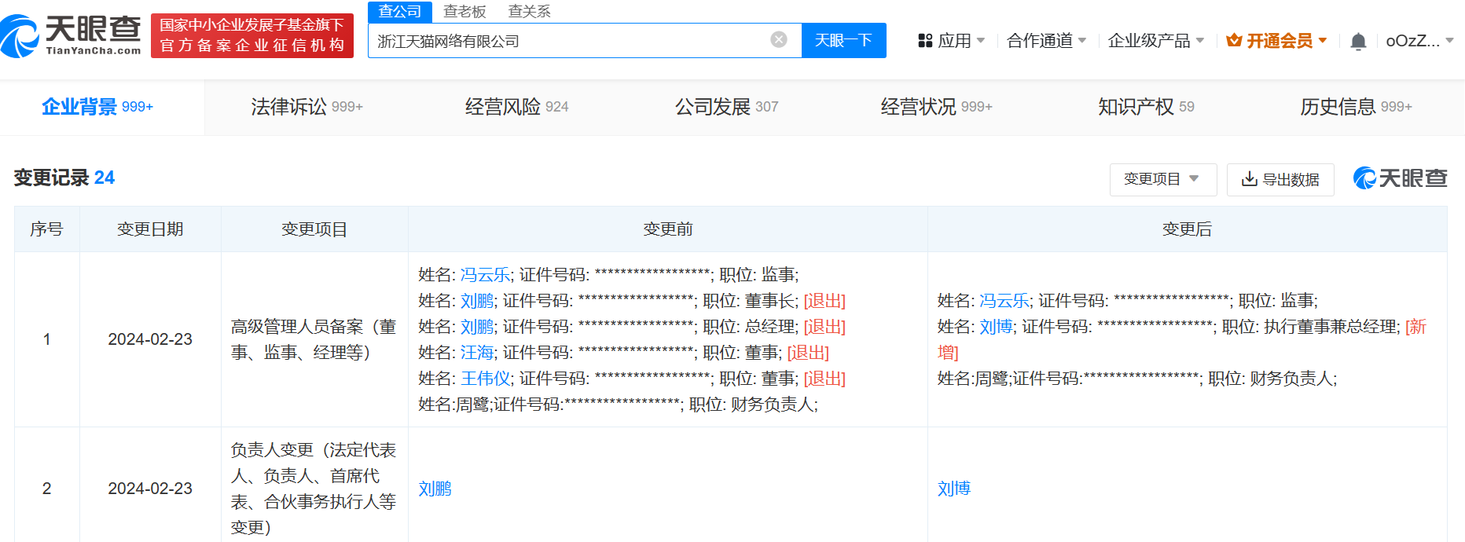Click the 变更日期 column header
The height and width of the screenshot is (542, 1465).
(x=150, y=229)
